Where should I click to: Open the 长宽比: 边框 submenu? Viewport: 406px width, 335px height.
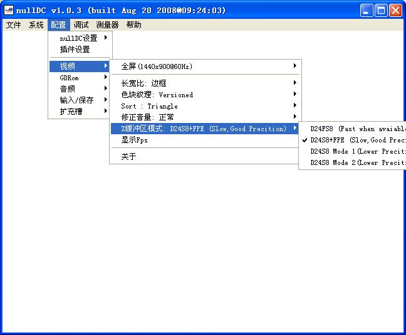(x=205, y=83)
